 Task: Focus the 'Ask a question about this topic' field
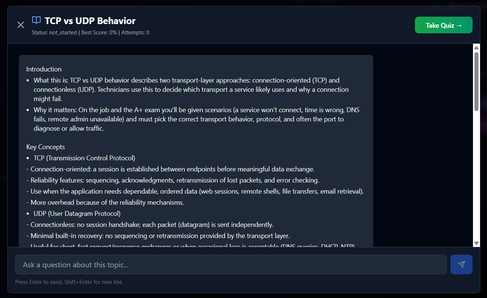231,265
